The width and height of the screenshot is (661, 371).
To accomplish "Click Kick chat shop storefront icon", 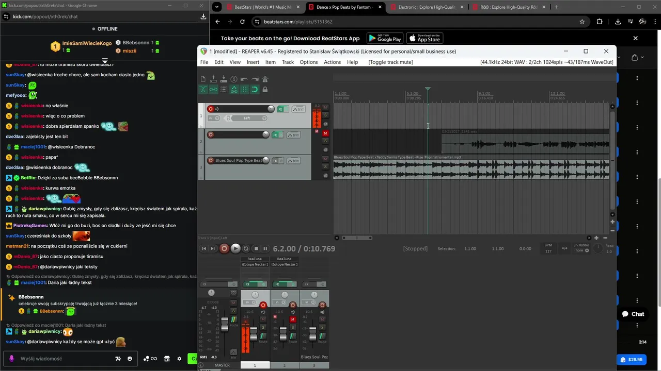I will pyautogui.click(x=167, y=359).
